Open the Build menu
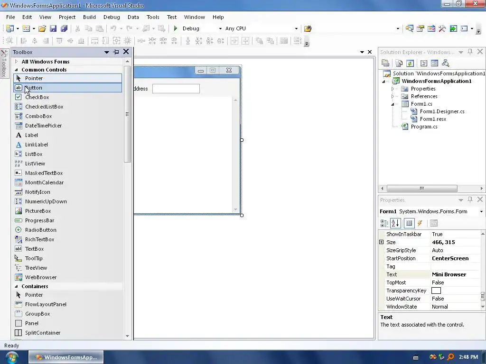 89,17
